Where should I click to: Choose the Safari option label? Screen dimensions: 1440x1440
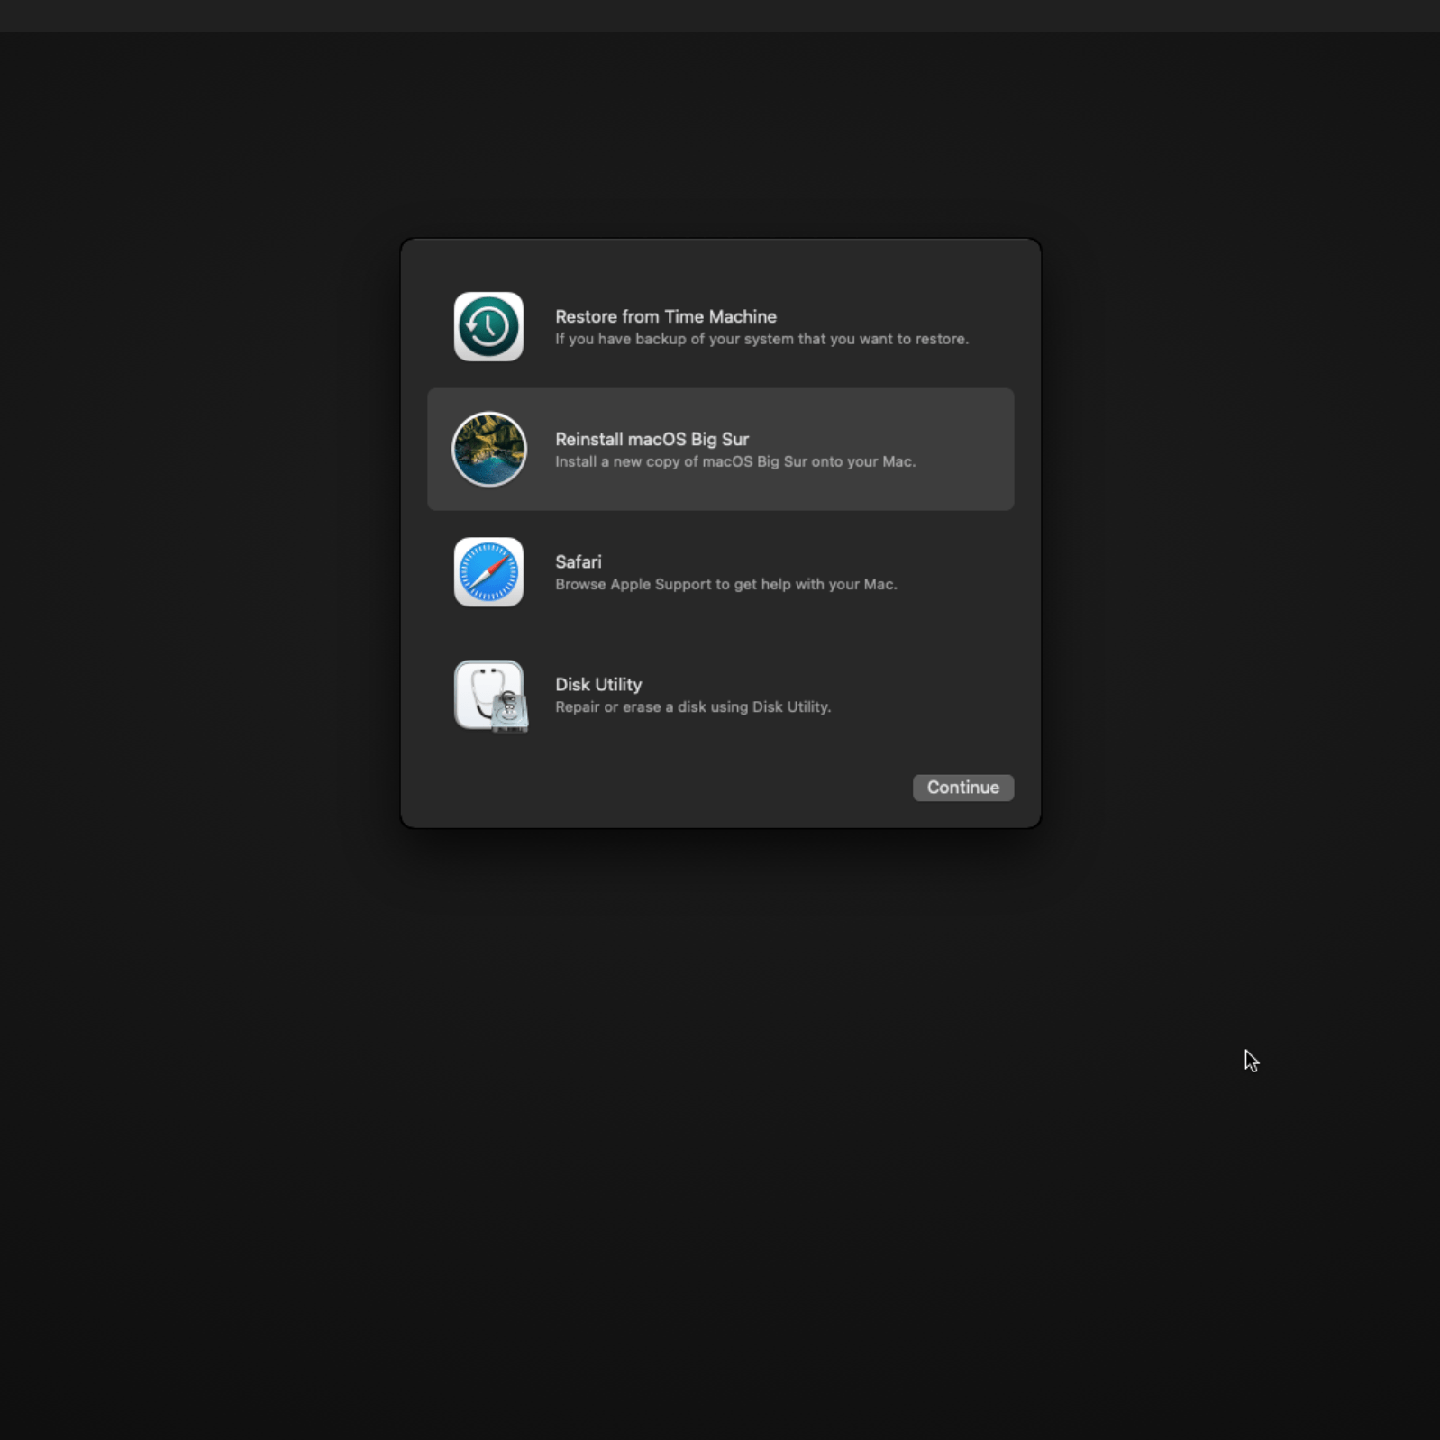coord(578,561)
